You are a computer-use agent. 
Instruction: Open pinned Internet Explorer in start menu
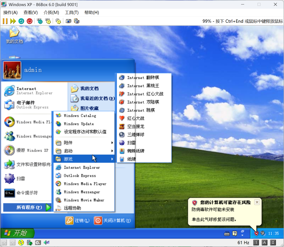34,91
